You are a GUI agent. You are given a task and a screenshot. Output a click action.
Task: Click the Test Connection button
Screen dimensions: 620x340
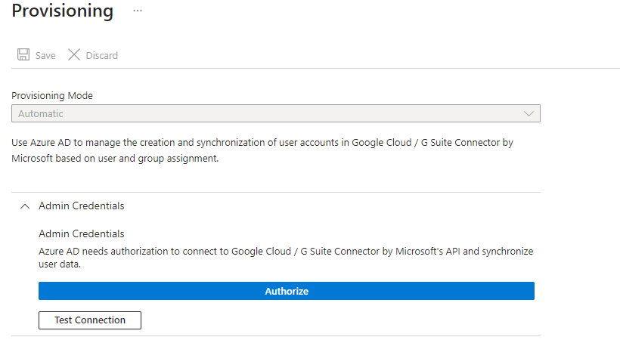[90, 320]
